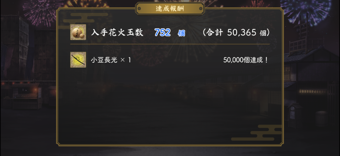Image resolution: width=340 pixels, height=156 pixels.
Task: Tap the blue 個 unit character
Action: coord(181,33)
